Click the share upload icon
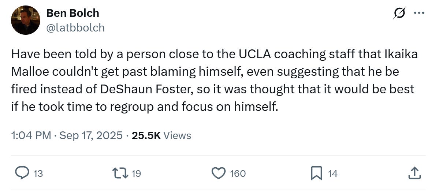435x194 pixels. (413, 173)
